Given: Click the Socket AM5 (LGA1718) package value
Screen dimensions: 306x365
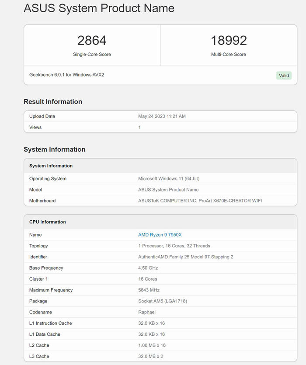Looking at the screenshot, I should 163,301.
